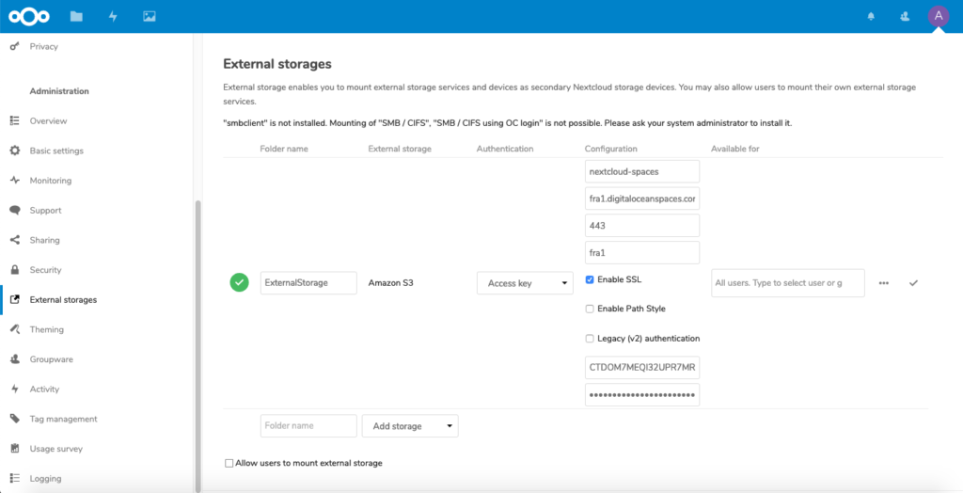The image size is (963, 493).
Task: Click the Configuration column header
Action: [610, 149]
